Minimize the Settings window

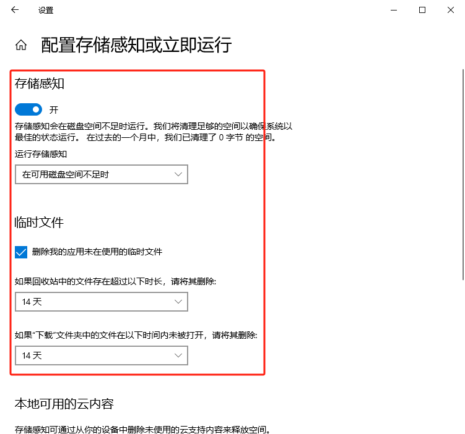pos(394,10)
